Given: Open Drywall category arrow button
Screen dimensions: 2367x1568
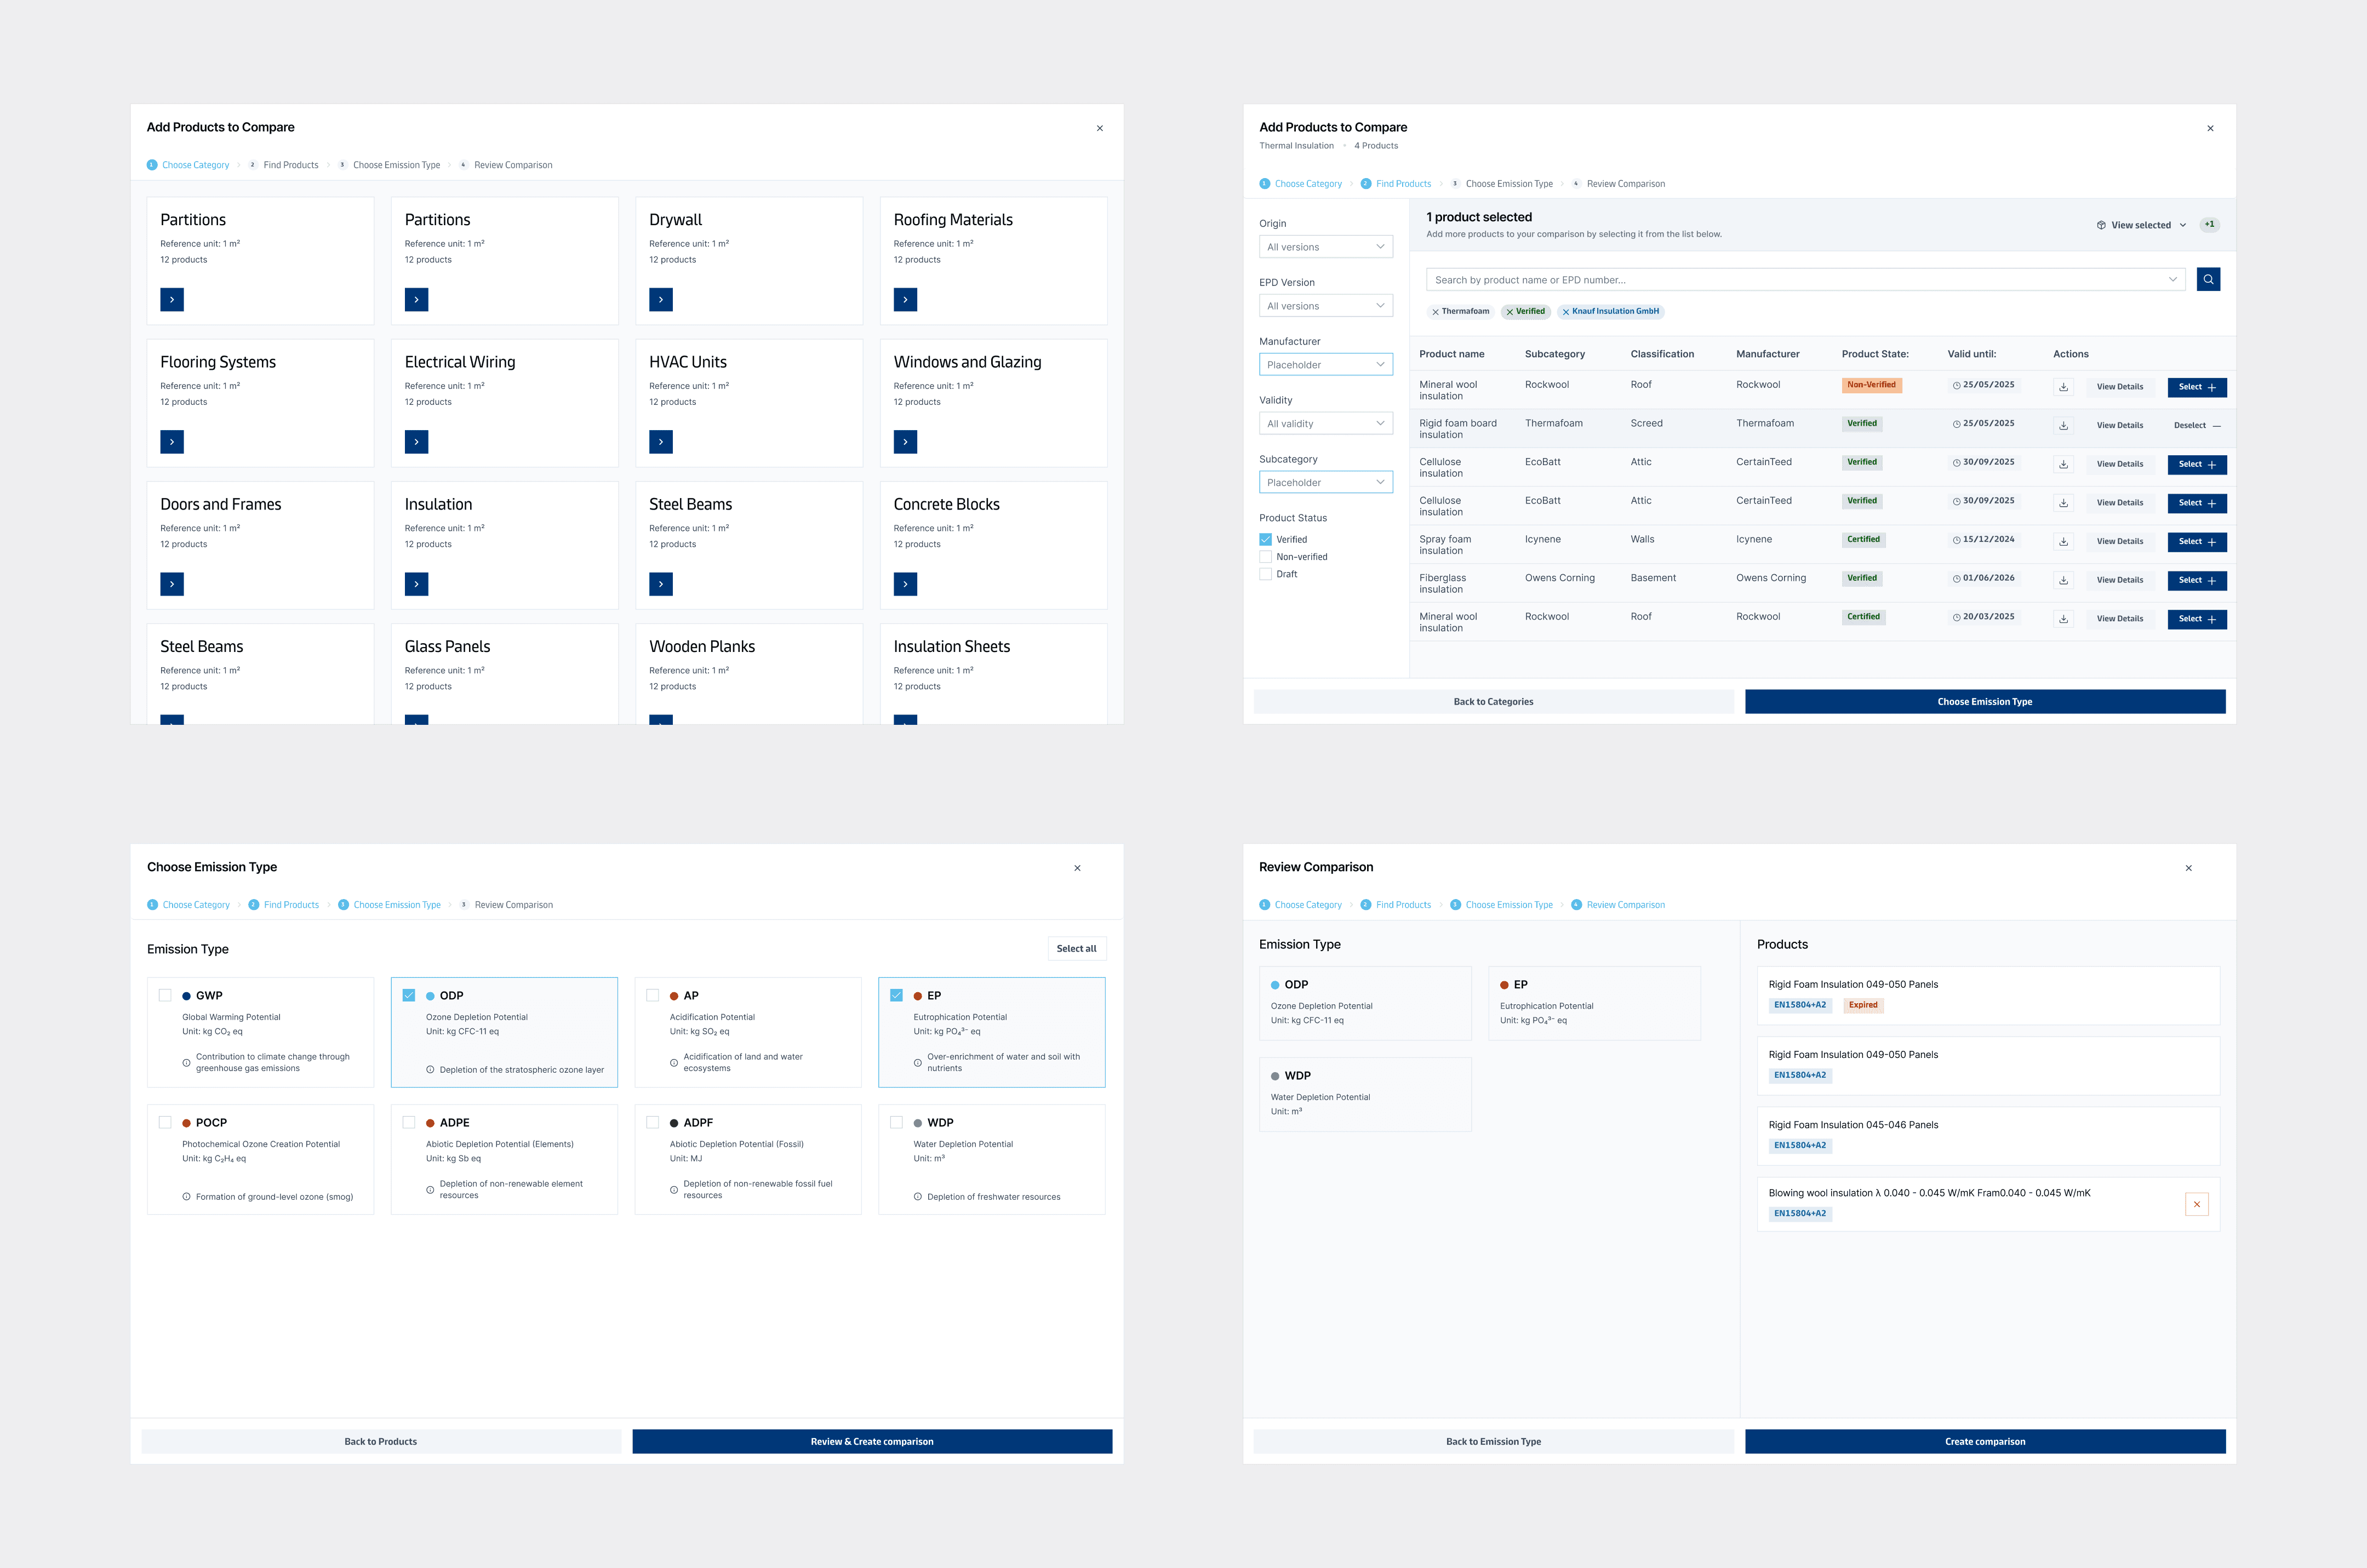Looking at the screenshot, I should pyautogui.click(x=660, y=300).
